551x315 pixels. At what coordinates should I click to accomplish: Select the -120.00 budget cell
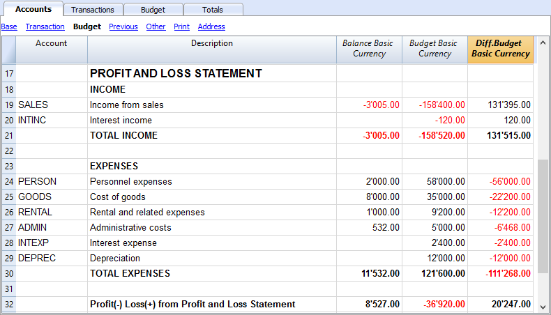tap(435, 120)
